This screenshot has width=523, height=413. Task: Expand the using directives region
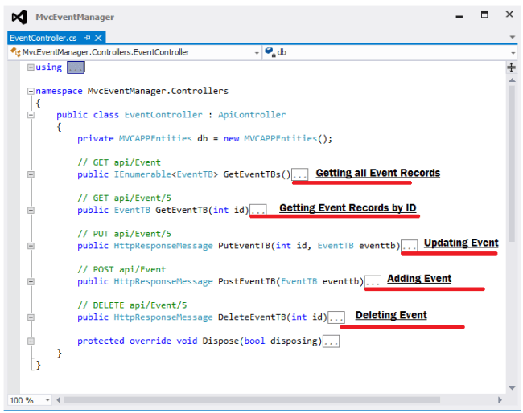click(x=31, y=67)
